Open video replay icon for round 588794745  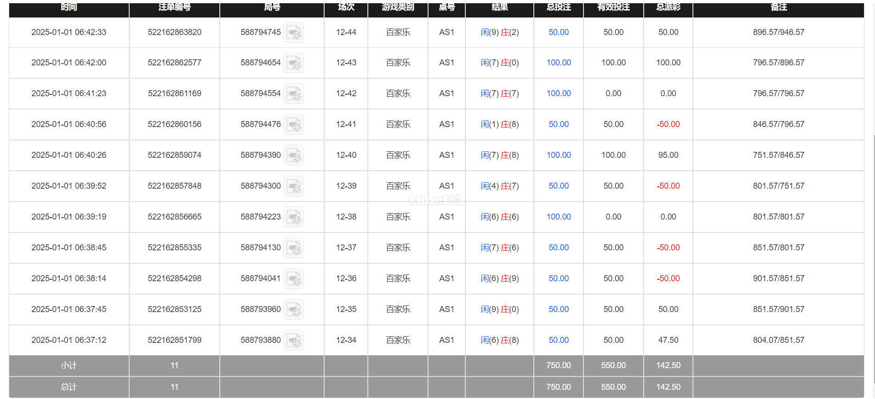(x=293, y=33)
